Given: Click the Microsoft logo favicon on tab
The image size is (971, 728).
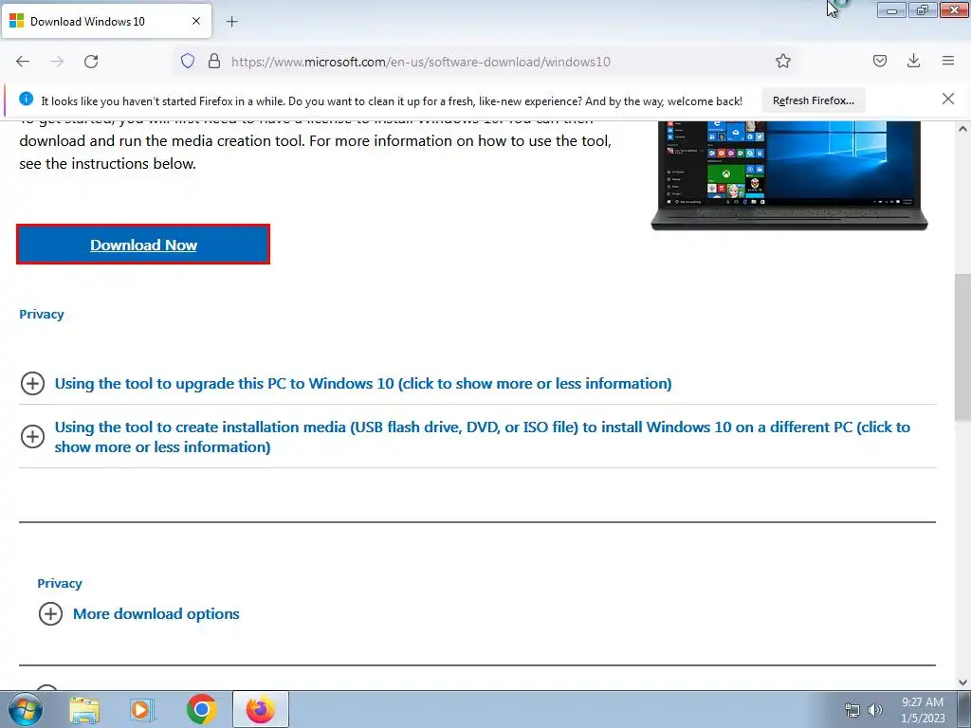Looking at the screenshot, I should point(17,21).
